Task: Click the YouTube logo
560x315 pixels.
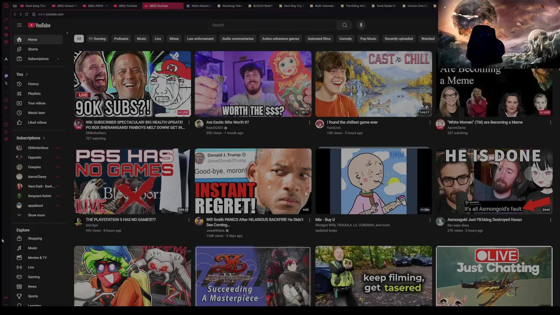Action: [39, 25]
